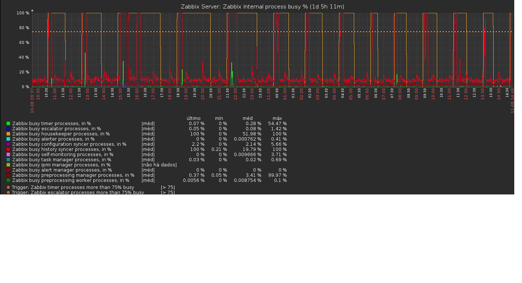Click the blue escalator processes legend swatch
Viewport: 522px width, 283px height.
click(8, 129)
